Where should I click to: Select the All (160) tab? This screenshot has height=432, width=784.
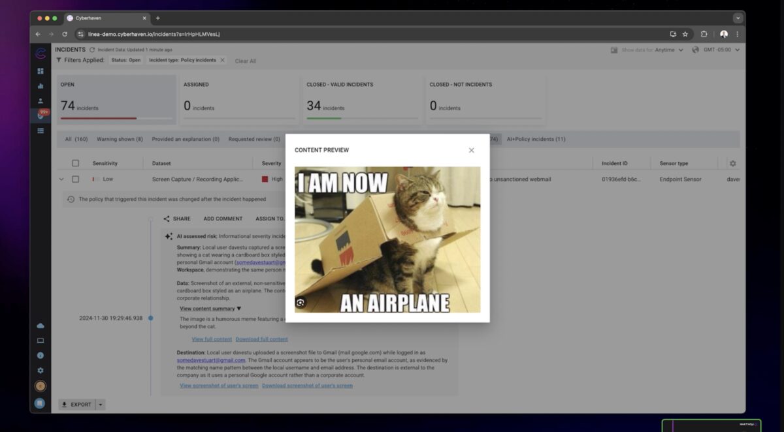click(76, 139)
